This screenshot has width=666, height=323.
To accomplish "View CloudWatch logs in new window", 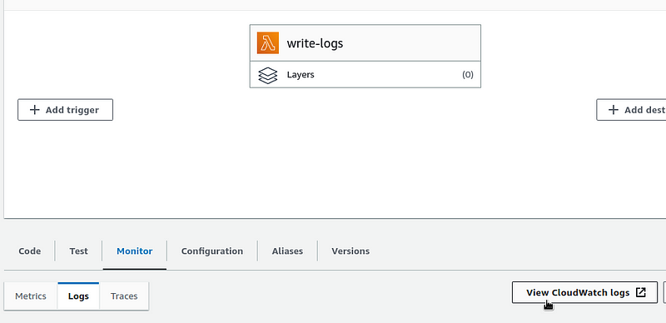I will tap(585, 292).
